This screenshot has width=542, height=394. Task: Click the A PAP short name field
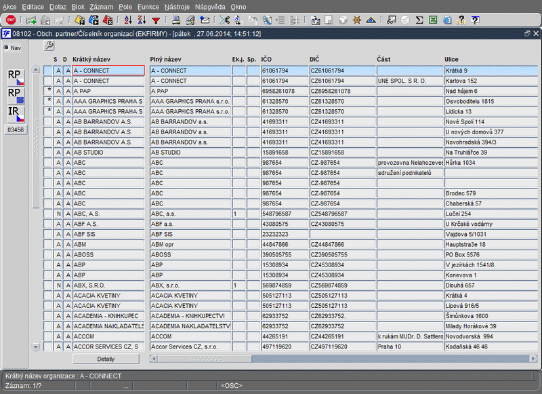click(x=108, y=92)
